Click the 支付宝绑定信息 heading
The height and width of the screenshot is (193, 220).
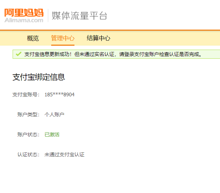point(39,77)
